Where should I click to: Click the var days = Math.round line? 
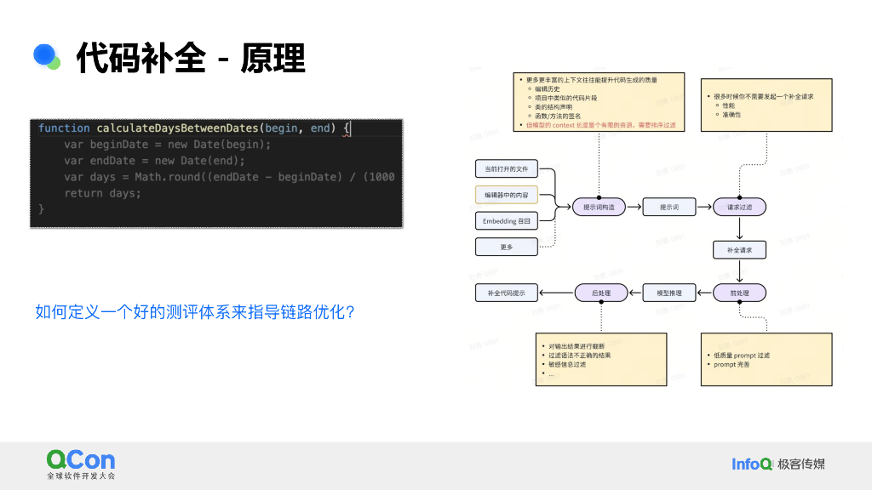click(x=229, y=177)
